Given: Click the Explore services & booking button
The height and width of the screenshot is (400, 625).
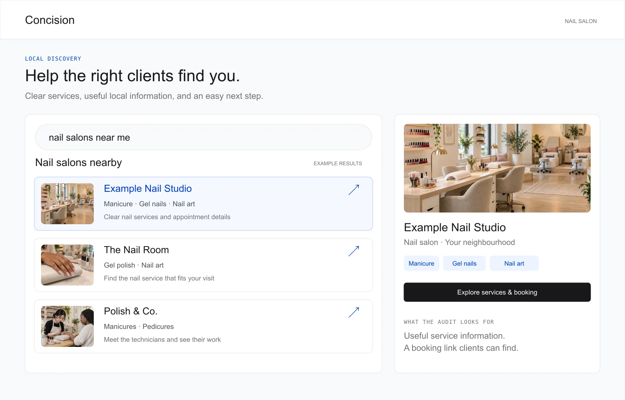Looking at the screenshot, I should pos(497,292).
